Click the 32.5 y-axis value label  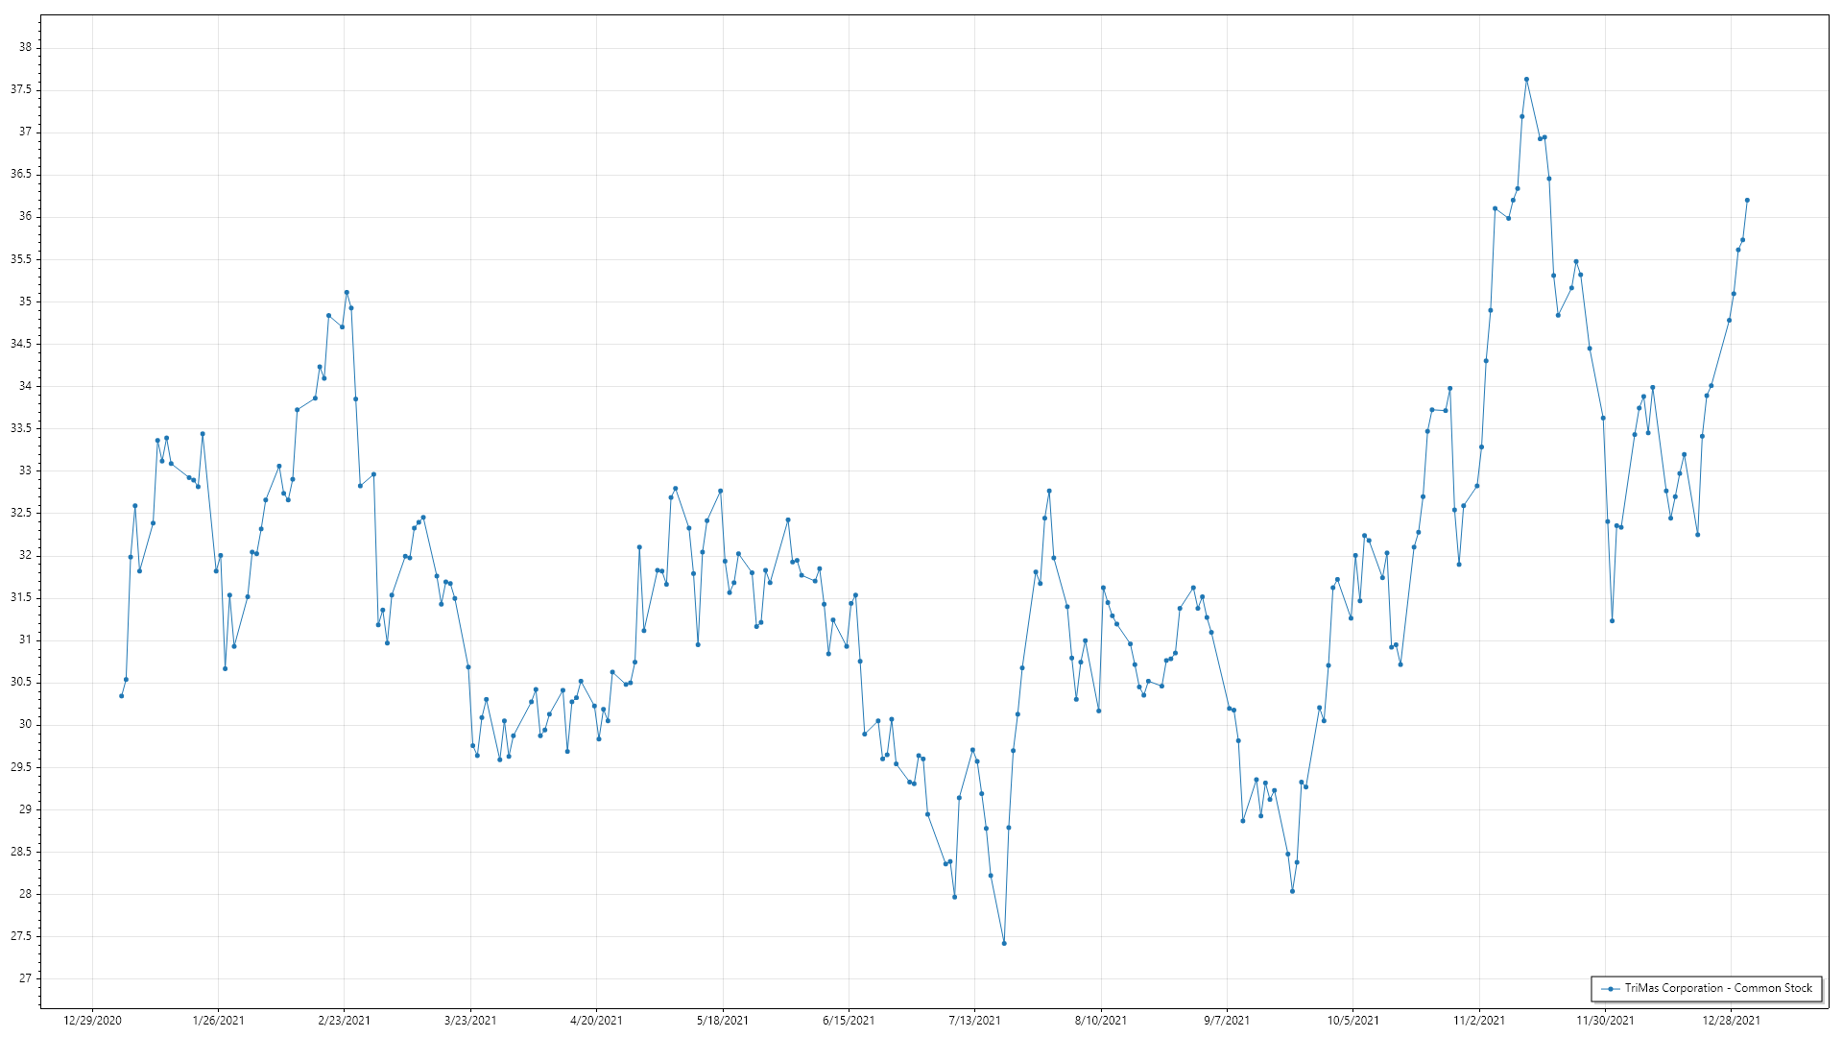pos(21,513)
